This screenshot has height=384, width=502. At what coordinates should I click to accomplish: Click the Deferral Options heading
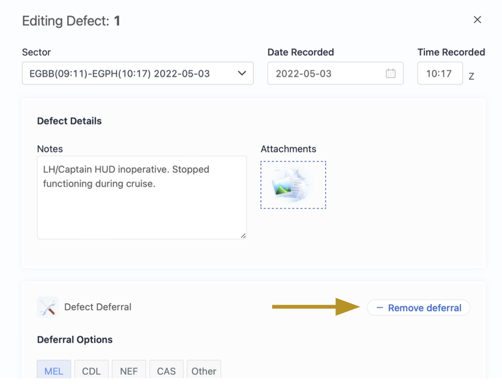pos(75,340)
